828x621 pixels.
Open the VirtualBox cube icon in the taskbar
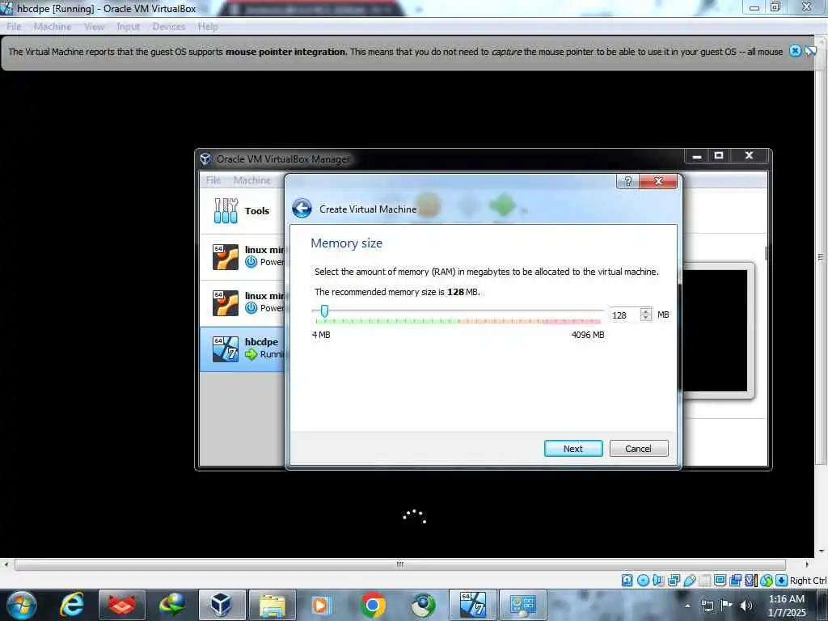pos(222,605)
